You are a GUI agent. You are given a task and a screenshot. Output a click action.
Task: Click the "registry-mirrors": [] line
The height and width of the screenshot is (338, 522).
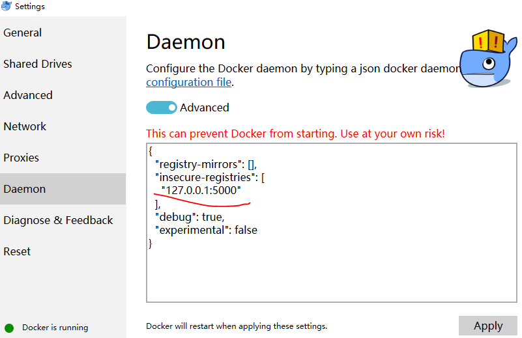click(206, 164)
